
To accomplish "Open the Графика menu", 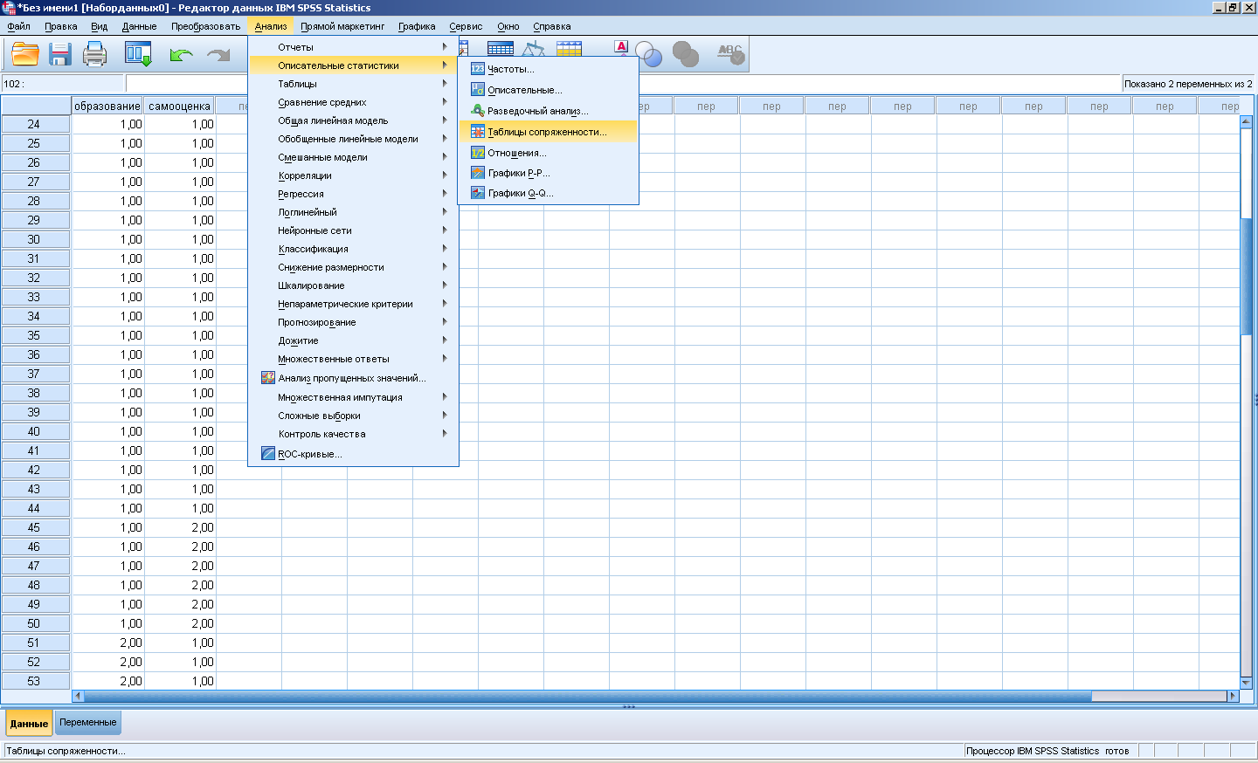I will pos(417,26).
